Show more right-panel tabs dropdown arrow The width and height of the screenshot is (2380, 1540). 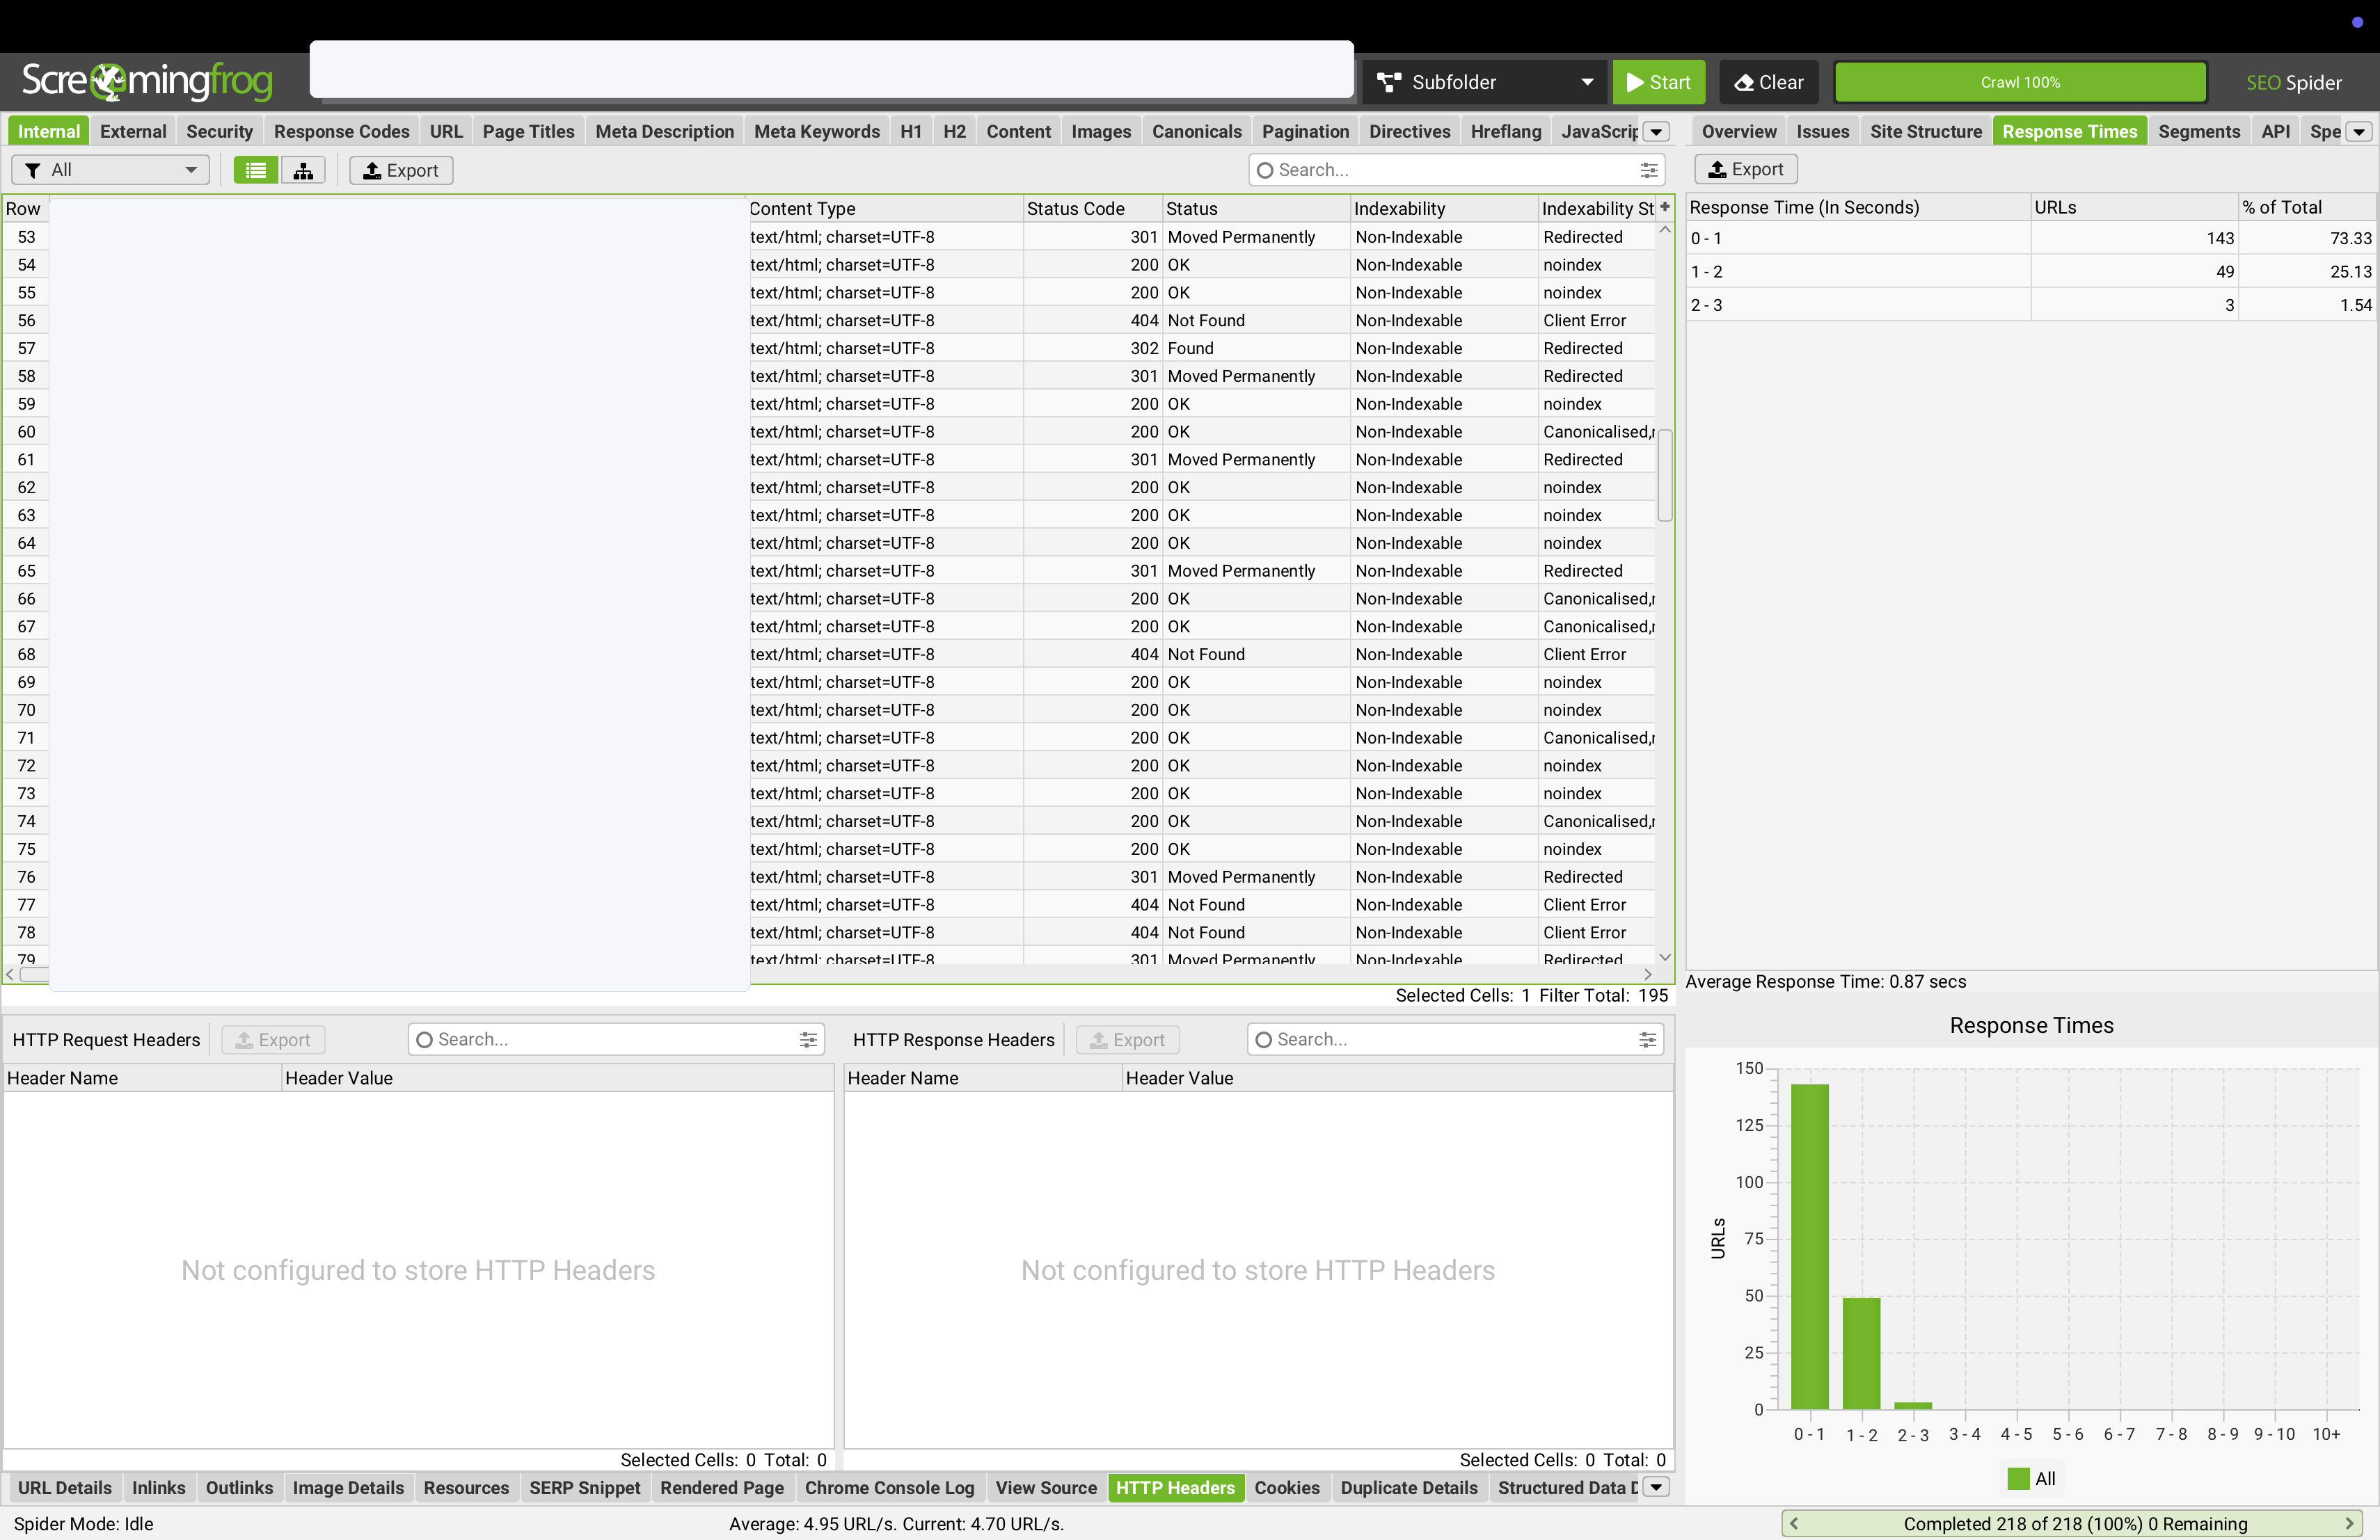click(2360, 132)
